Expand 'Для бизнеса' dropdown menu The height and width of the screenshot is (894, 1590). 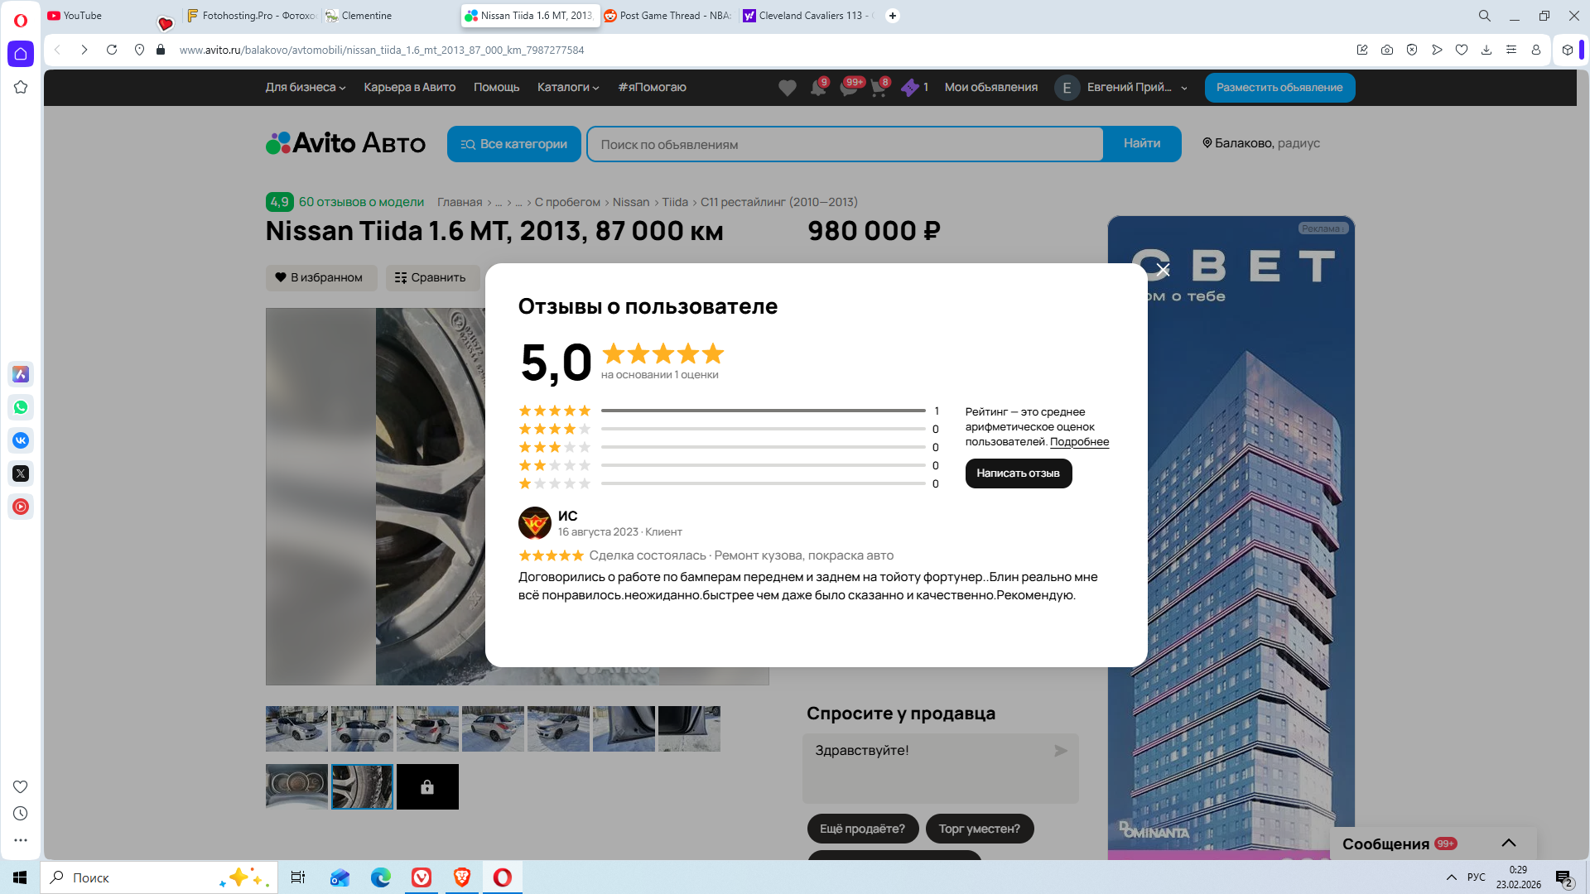coord(305,87)
